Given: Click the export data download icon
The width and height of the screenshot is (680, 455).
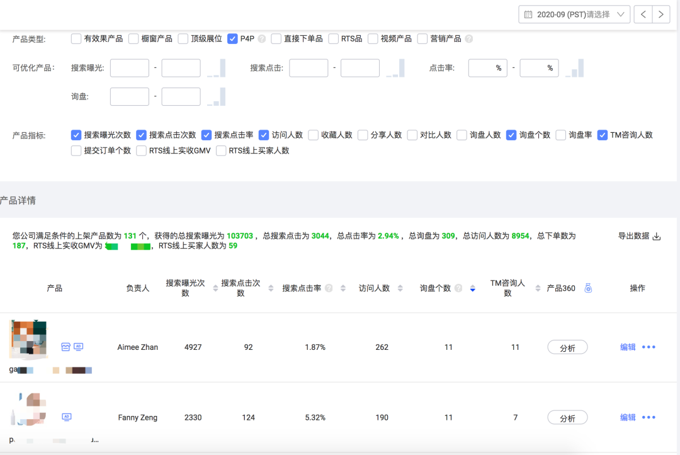Looking at the screenshot, I should pyautogui.click(x=657, y=237).
